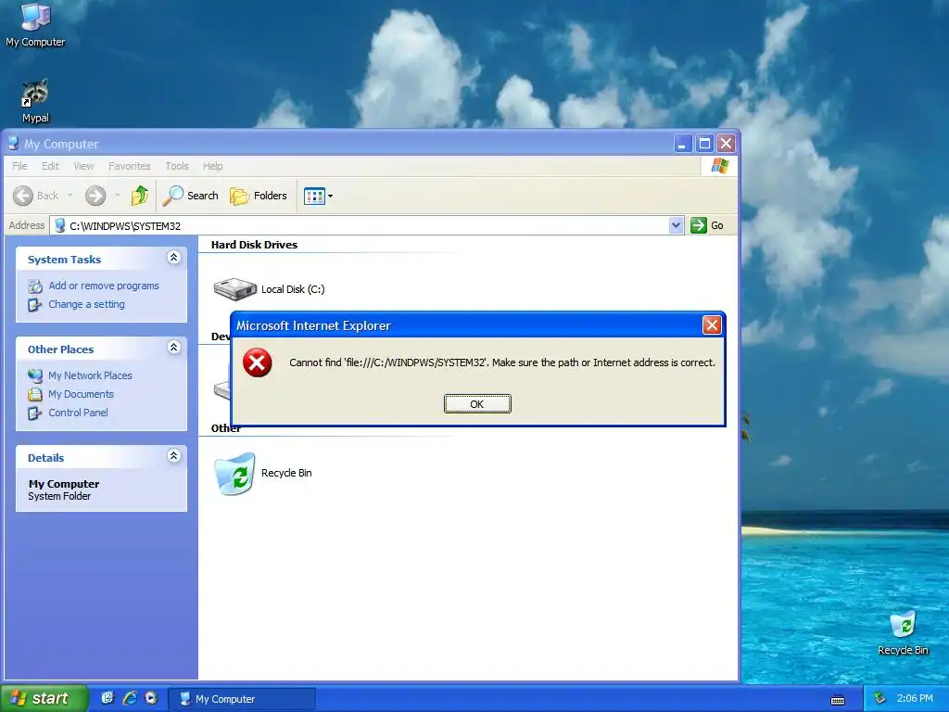
Task: Open the Mypal browser shortcut
Action: (35, 101)
